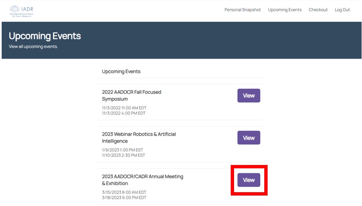Click 'View all upcoming events.' subtitle

(x=33, y=46)
